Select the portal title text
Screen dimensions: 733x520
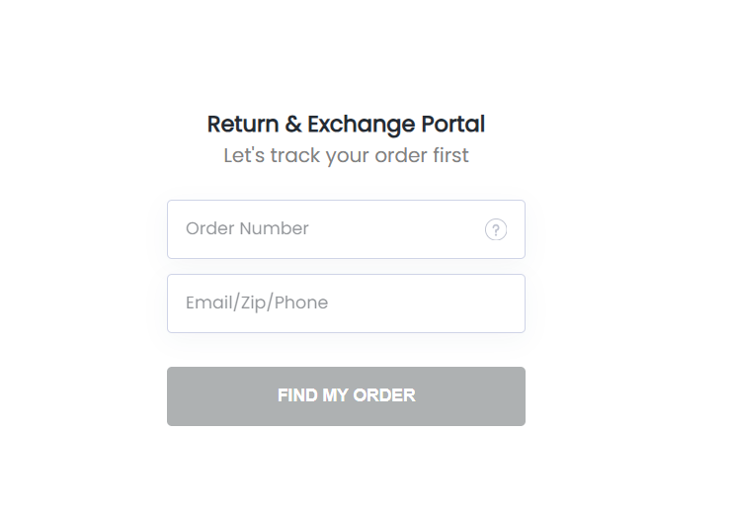click(x=346, y=125)
